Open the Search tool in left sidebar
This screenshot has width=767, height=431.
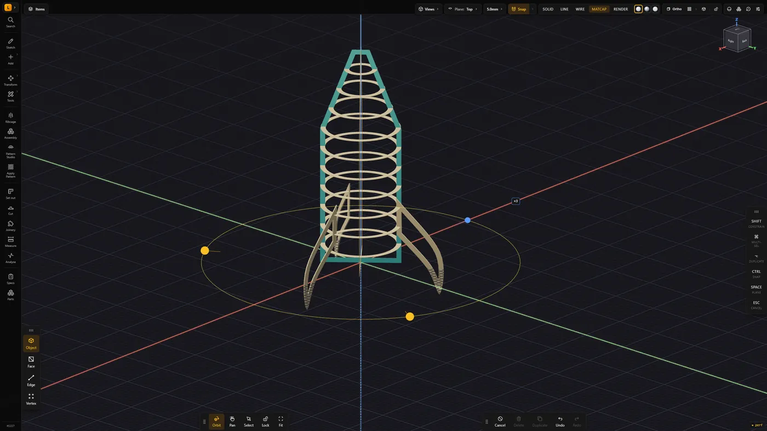(10, 22)
